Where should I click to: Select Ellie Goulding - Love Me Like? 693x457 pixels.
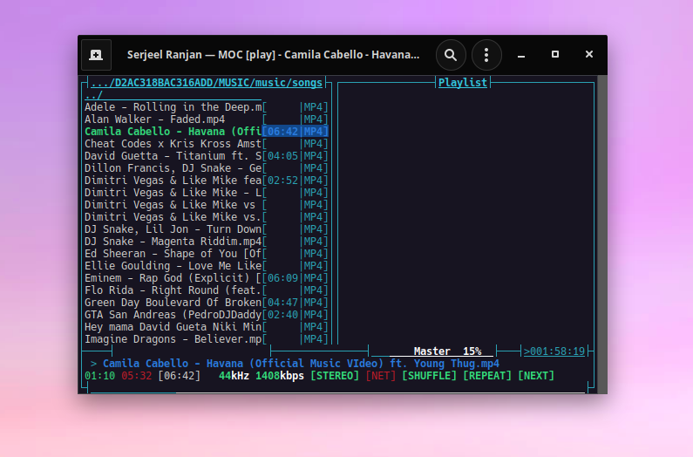pyautogui.click(x=206, y=265)
